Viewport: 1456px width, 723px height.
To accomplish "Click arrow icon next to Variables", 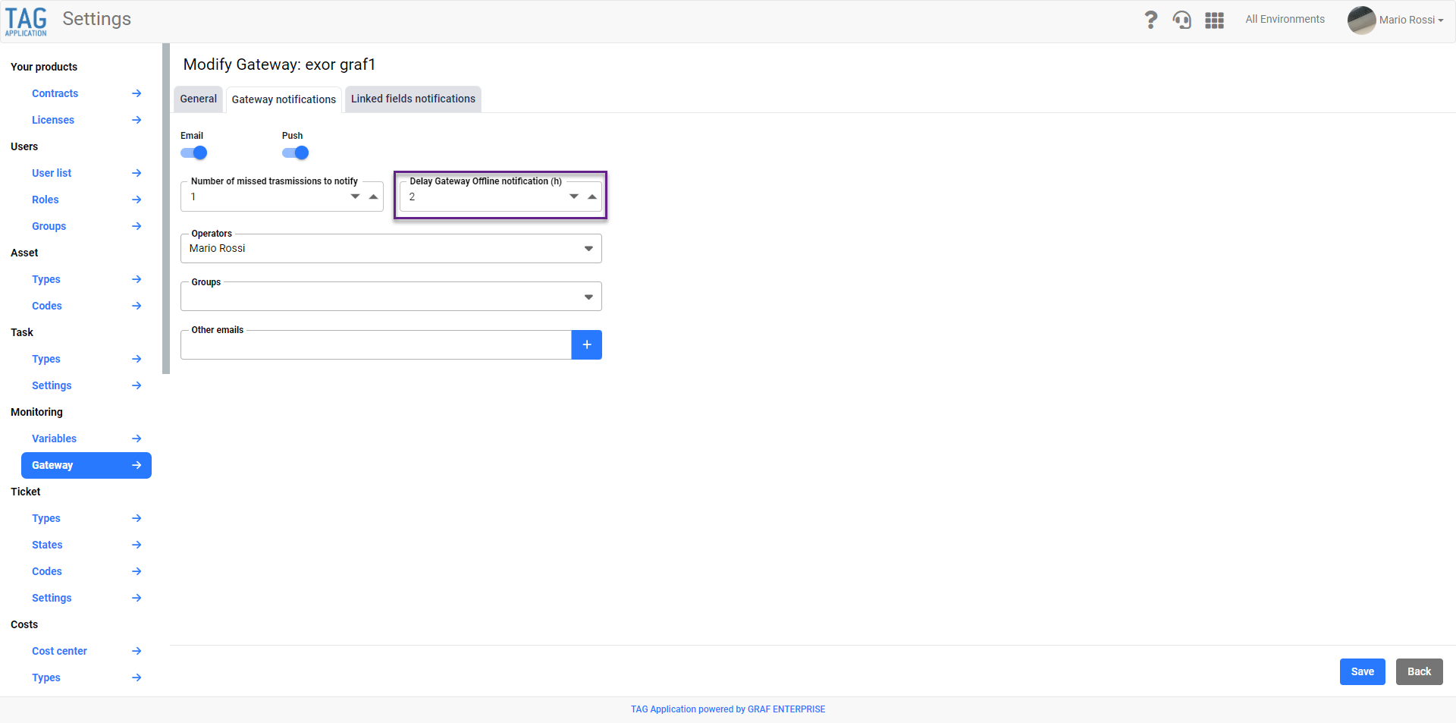I will point(136,439).
